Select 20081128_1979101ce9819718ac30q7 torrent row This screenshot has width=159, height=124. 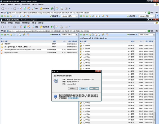click(39, 50)
